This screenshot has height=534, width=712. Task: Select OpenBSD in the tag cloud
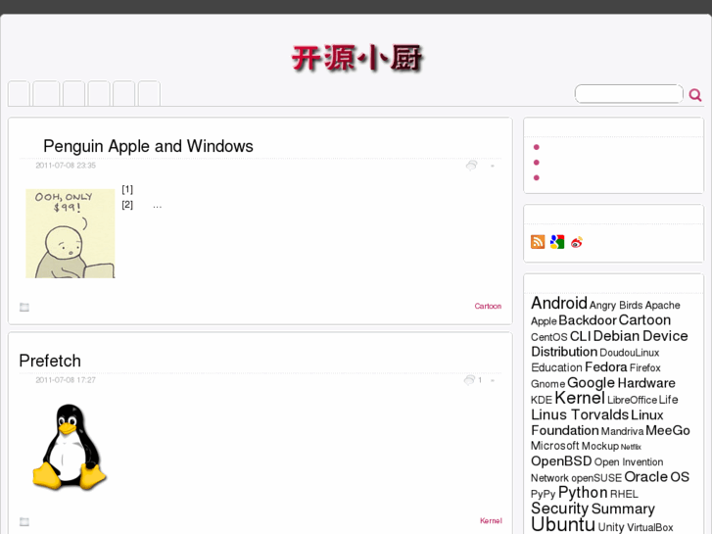[x=561, y=461]
